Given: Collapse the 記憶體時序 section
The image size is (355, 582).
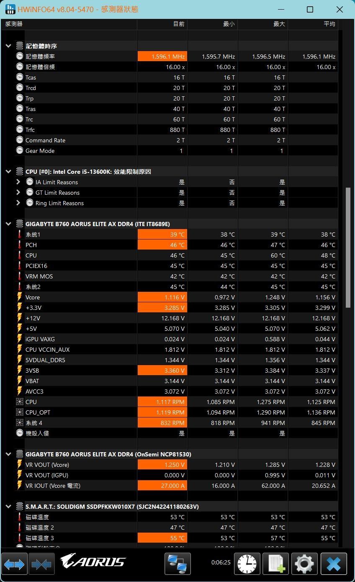Looking at the screenshot, I should pyautogui.click(x=8, y=46).
